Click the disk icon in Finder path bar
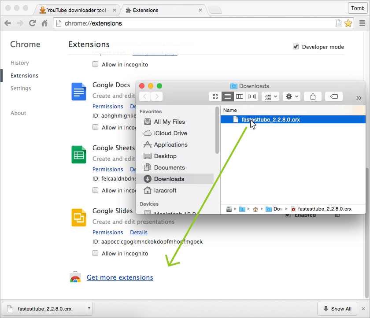This screenshot has height=318, width=370. [229, 209]
